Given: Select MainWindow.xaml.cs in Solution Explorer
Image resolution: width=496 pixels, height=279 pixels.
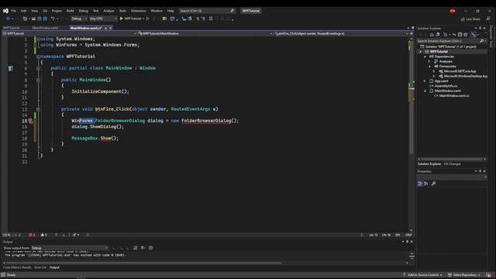Looking at the screenshot, I should click(x=454, y=95).
